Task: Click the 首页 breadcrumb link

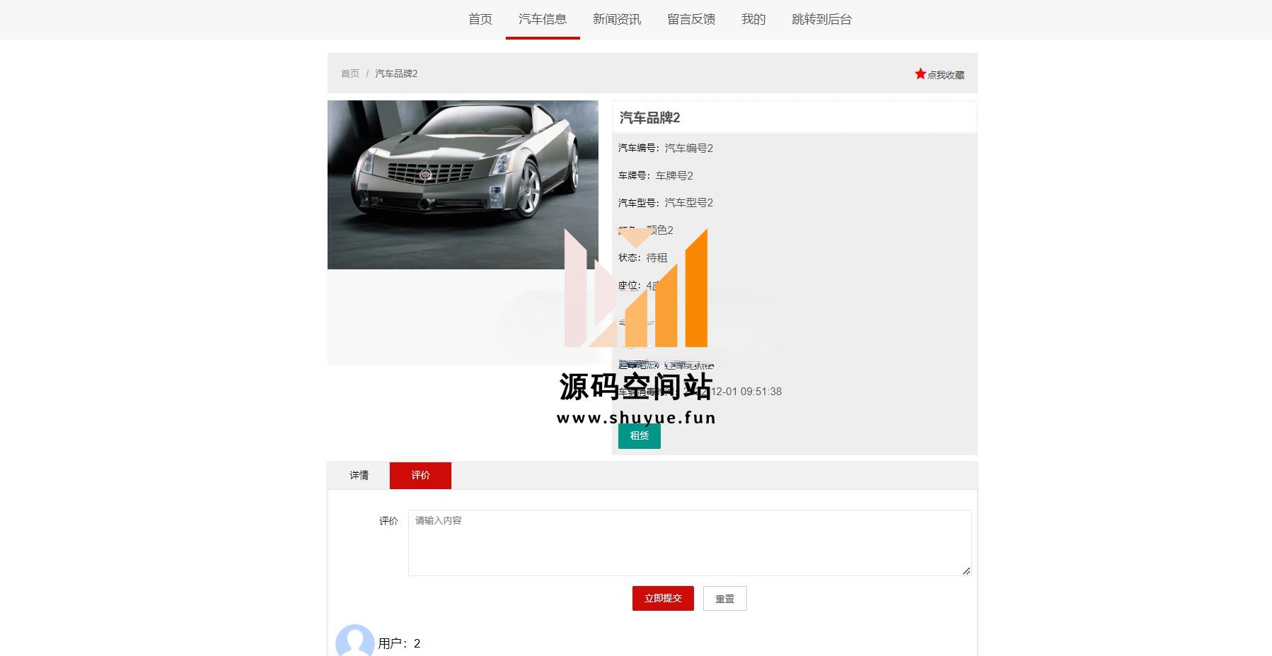Action: click(x=350, y=74)
